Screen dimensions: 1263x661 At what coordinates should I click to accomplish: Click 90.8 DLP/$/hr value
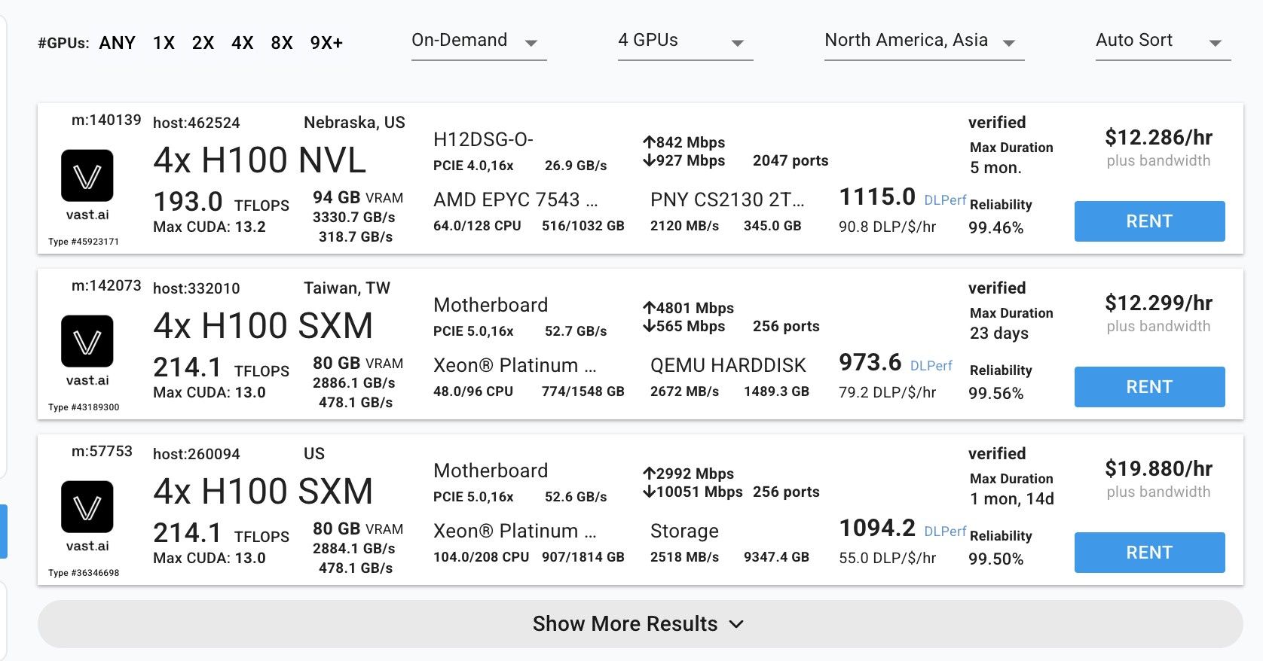(888, 227)
